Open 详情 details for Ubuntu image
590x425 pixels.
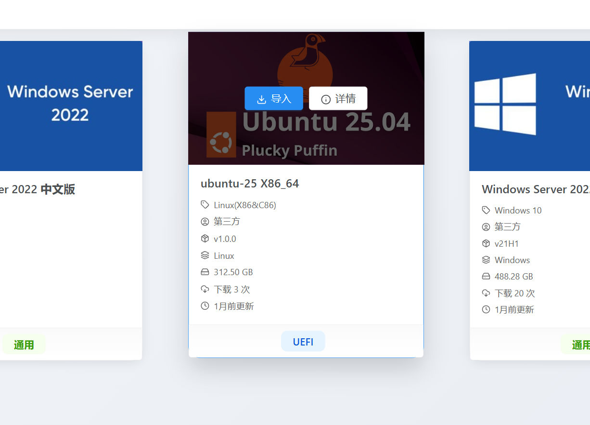click(338, 99)
